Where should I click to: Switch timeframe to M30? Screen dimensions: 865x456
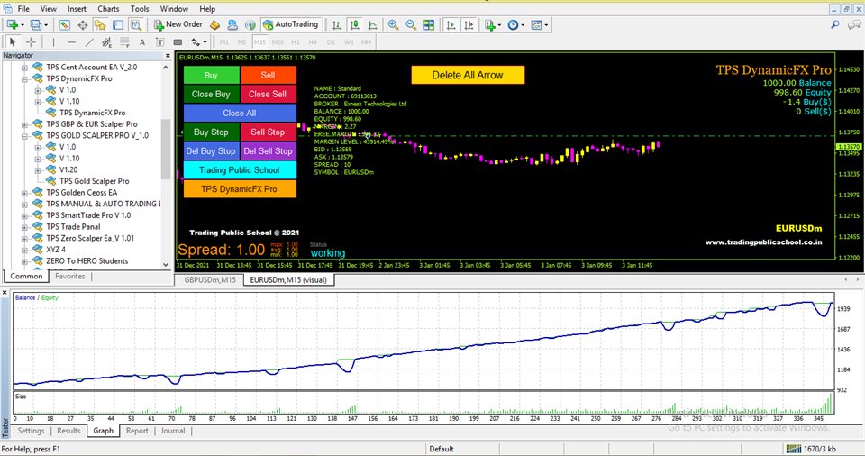(278, 42)
